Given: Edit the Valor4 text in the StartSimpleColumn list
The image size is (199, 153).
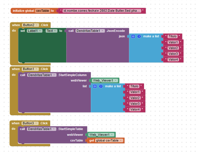Looking at the screenshot, I should point(135,109).
